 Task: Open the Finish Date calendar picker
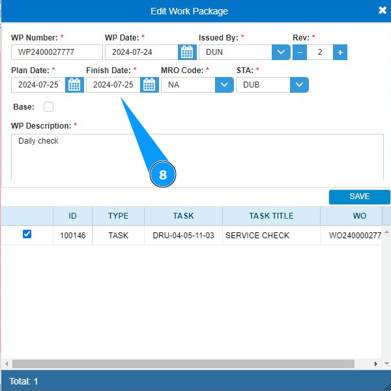click(x=149, y=85)
